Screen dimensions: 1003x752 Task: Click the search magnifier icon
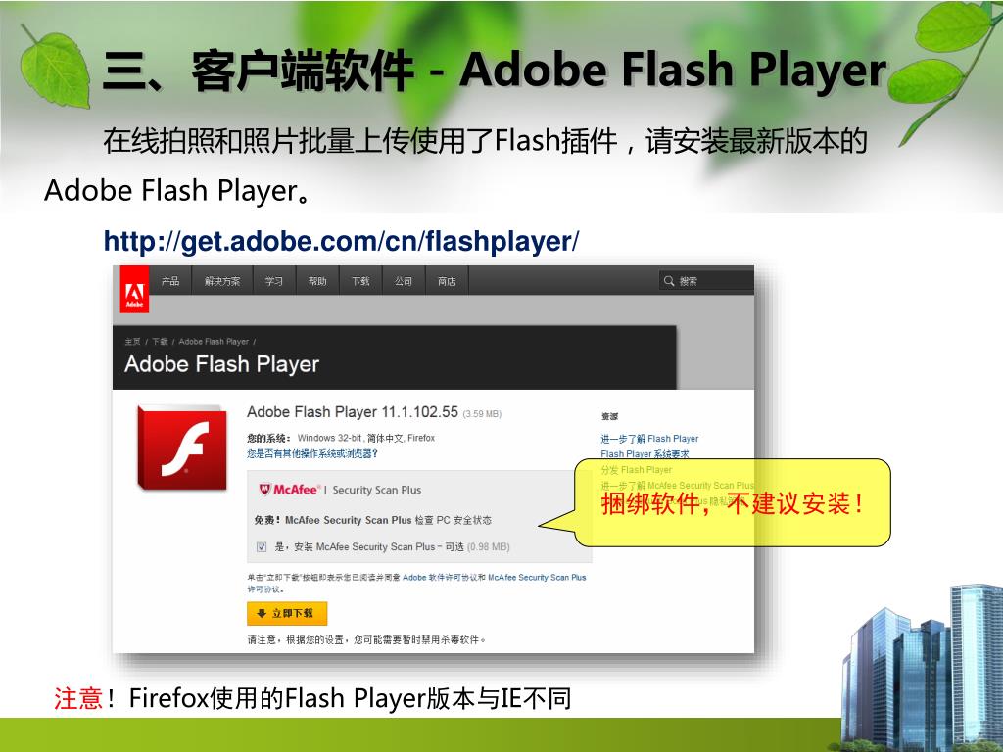pos(669,281)
